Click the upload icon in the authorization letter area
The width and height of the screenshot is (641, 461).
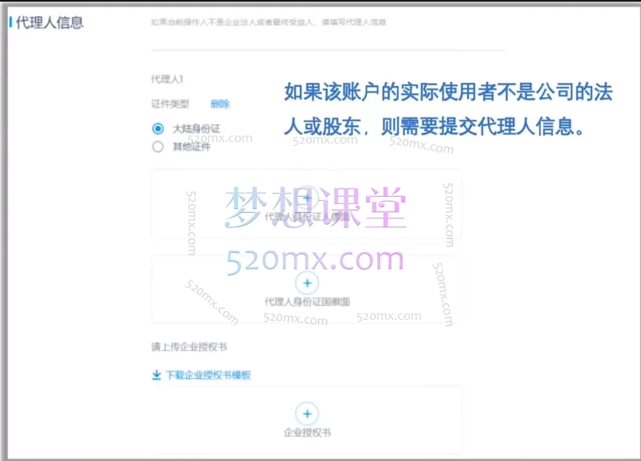307,414
